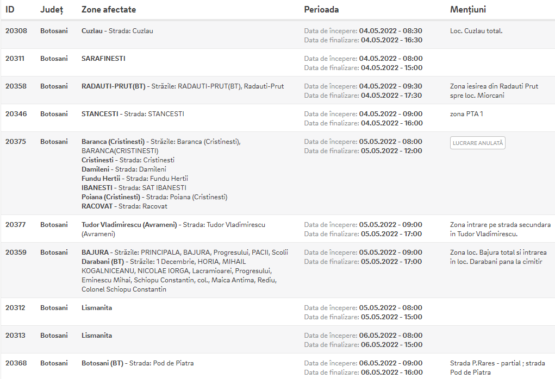Click the Județ column header
Image resolution: width=555 pixels, height=379 pixels.
pos(52,10)
